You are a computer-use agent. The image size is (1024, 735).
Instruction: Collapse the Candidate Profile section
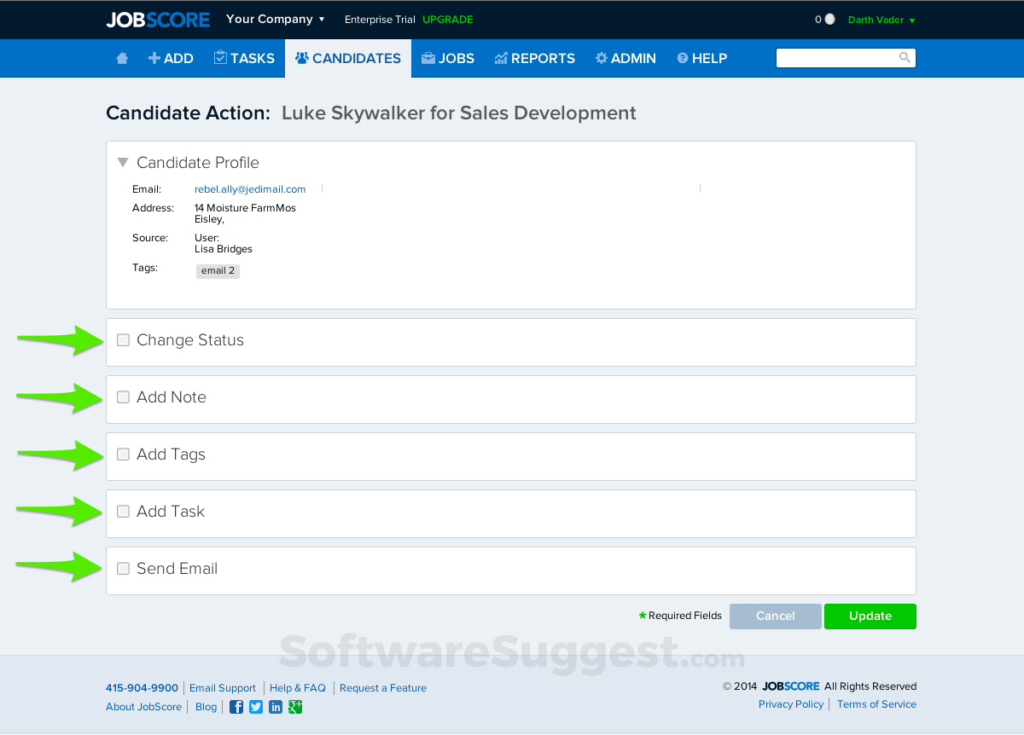(122, 162)
